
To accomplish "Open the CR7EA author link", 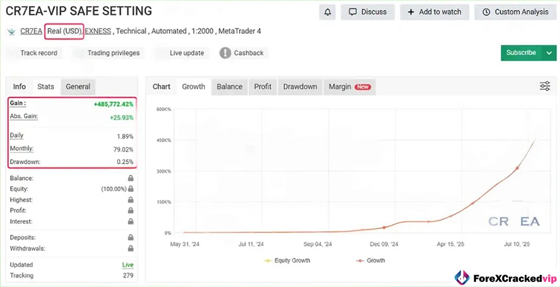I will coord(31,31).
